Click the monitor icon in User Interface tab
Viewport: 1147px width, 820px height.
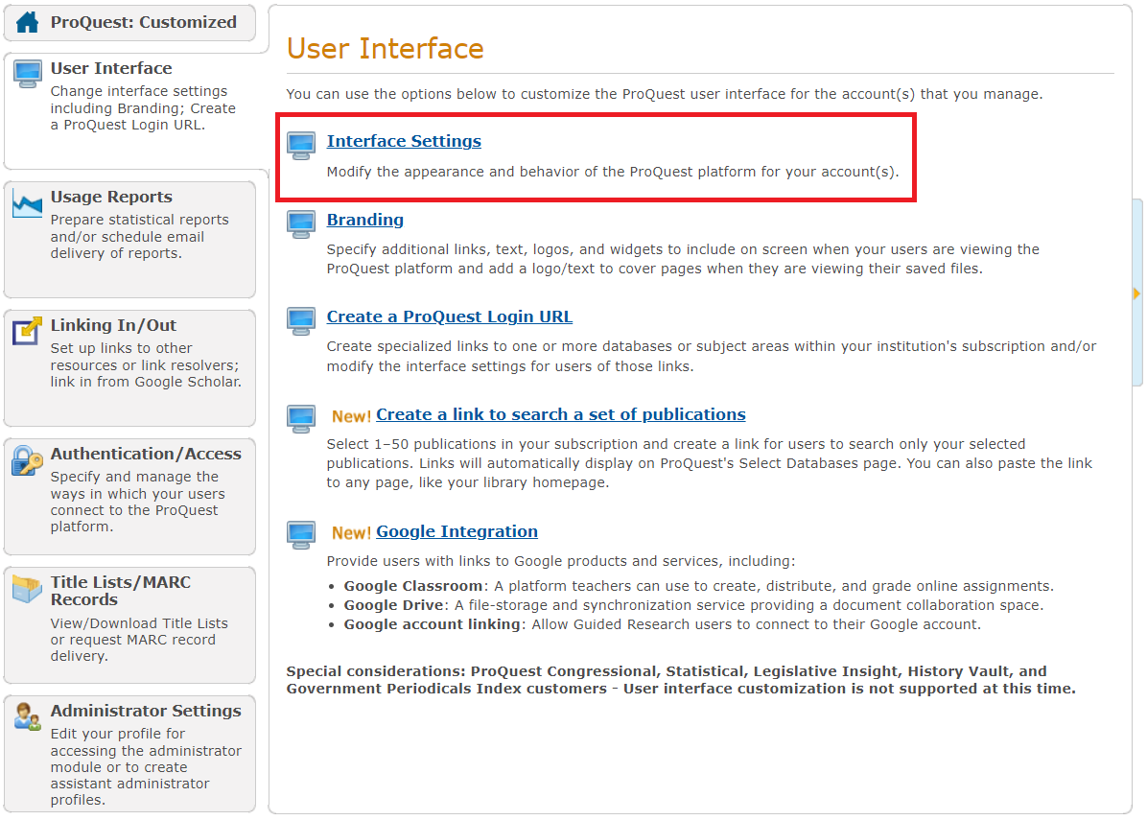click(28, 74)
